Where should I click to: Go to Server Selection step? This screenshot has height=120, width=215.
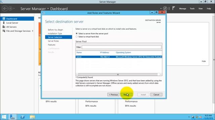point(58,37)
